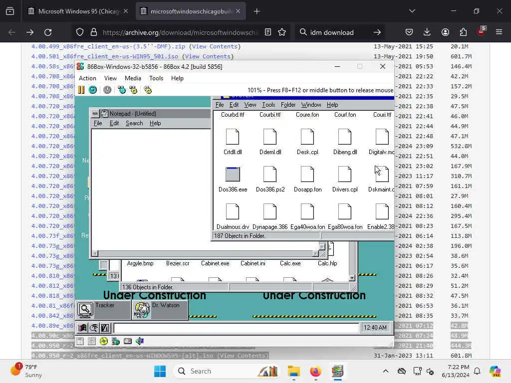The image size is (511, 383).
Task: Select the Dualmous.drv file icon
Action: pyautogui.click(x=233, y=211)
